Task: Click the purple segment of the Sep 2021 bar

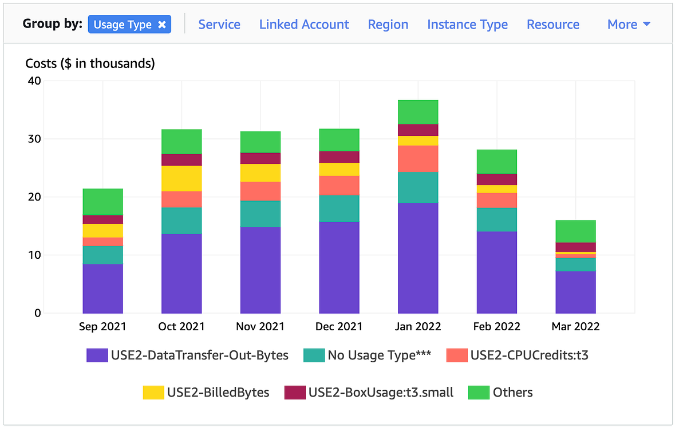Action: (102, 286)
